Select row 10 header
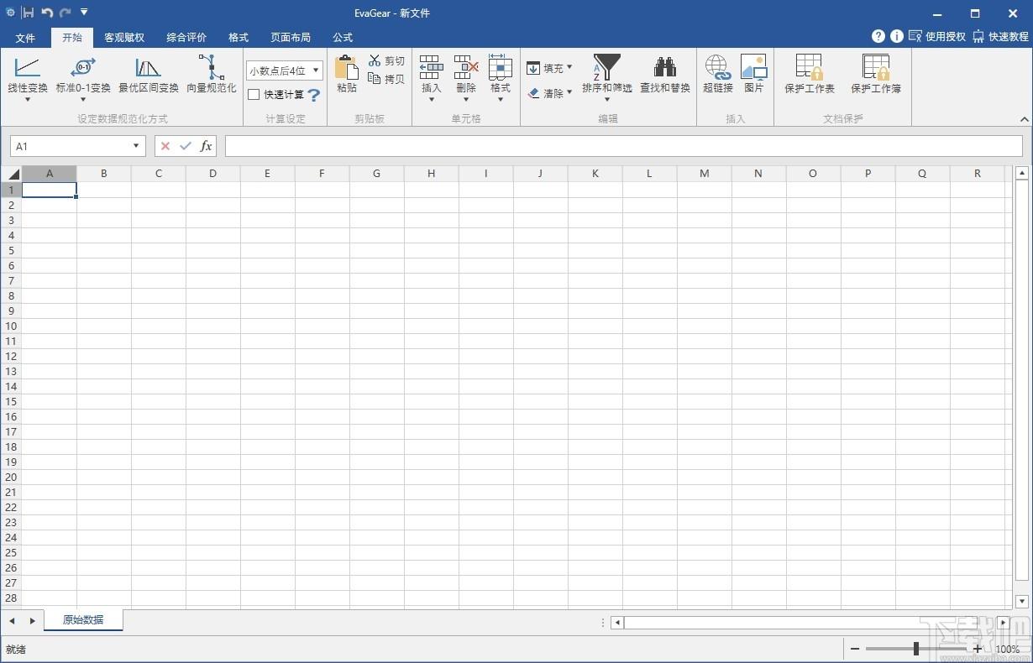Viewport: 1033px width, 663px height. click(11, 326)
